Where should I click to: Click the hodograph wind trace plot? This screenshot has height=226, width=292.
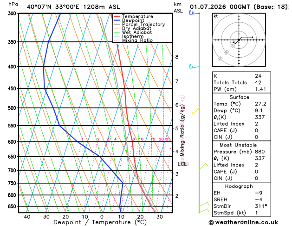(x=243, y=40)
